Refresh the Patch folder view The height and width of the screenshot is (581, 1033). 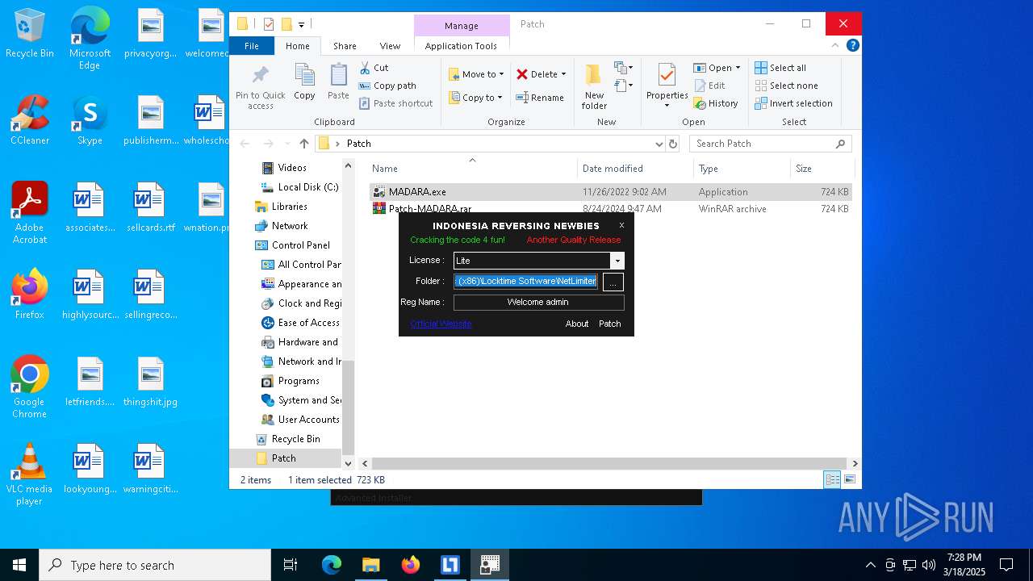click(673, 144)
